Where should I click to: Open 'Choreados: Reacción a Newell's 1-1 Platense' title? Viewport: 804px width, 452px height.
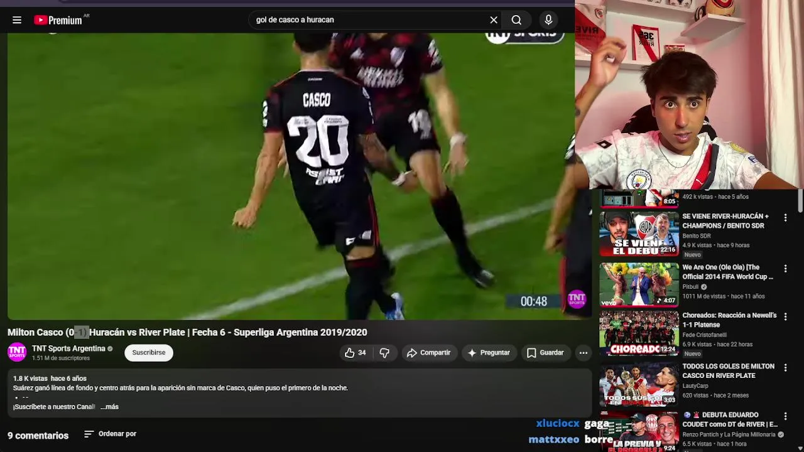pyautogui.click(x=729, y=320)
